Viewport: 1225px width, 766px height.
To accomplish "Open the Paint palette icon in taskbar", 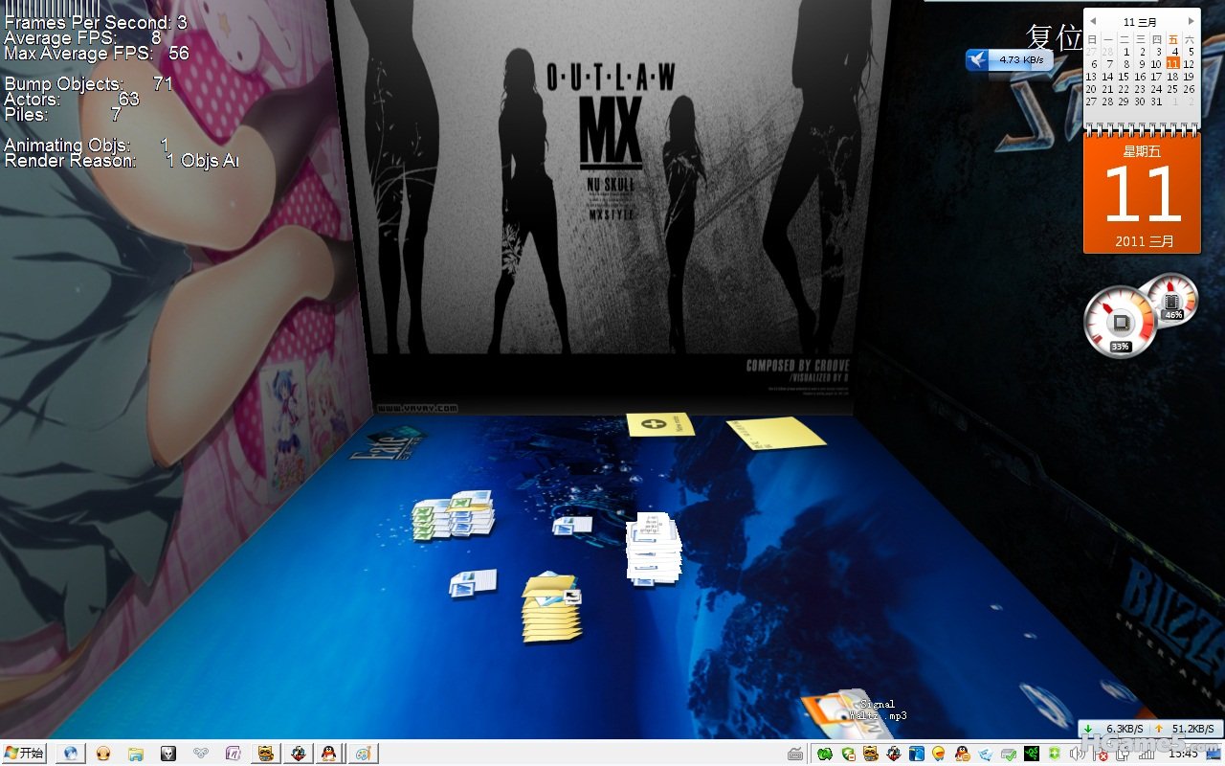I will [x=363, y=754].
